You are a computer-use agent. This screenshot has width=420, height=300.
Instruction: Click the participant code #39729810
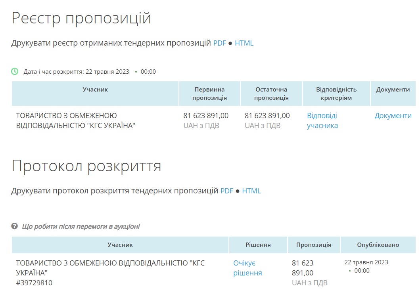point(34,283)
